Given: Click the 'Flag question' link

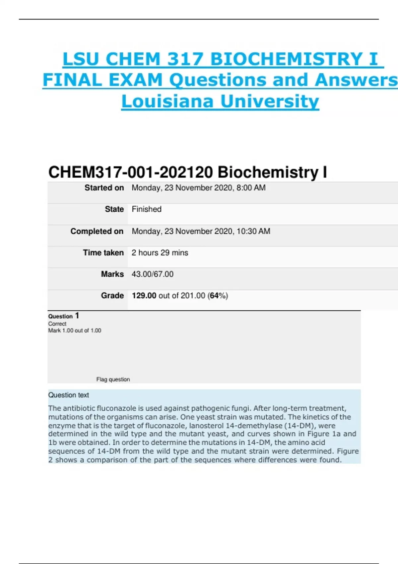Looking at the screenshot, I should coord(113,379).
